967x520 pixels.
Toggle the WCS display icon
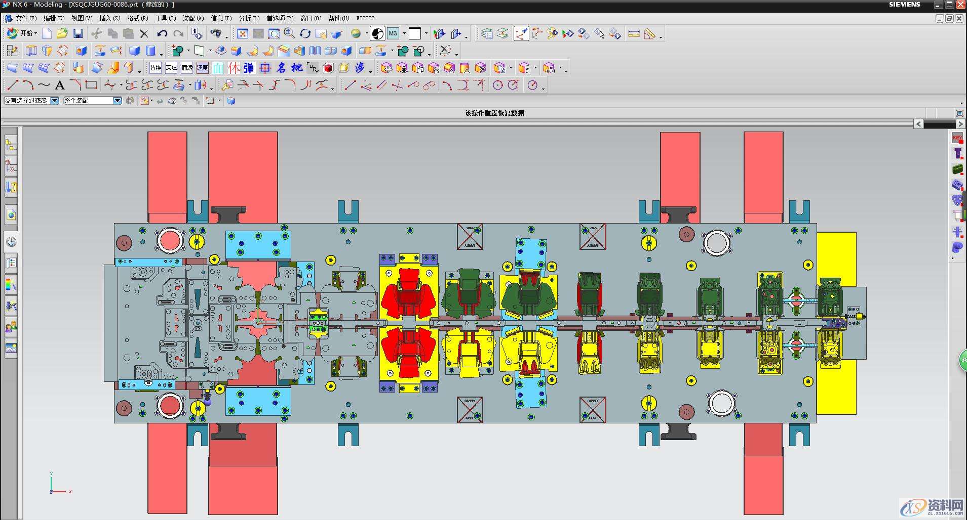(x=521, y=34)
